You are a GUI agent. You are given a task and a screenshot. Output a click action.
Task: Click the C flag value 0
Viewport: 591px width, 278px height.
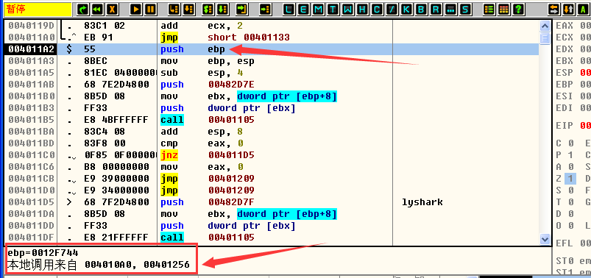(x=570, y=143)
